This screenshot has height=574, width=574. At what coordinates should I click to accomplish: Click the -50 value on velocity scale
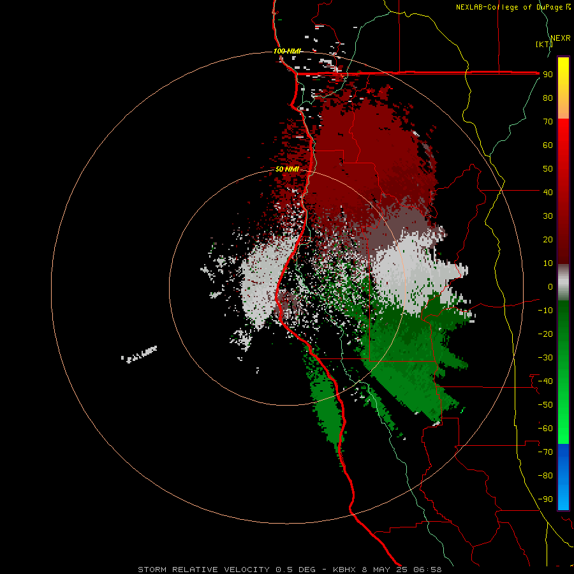(x=545, y=405)
